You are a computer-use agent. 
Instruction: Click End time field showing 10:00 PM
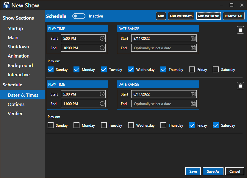pyautogui.click(x=83, y=48)
